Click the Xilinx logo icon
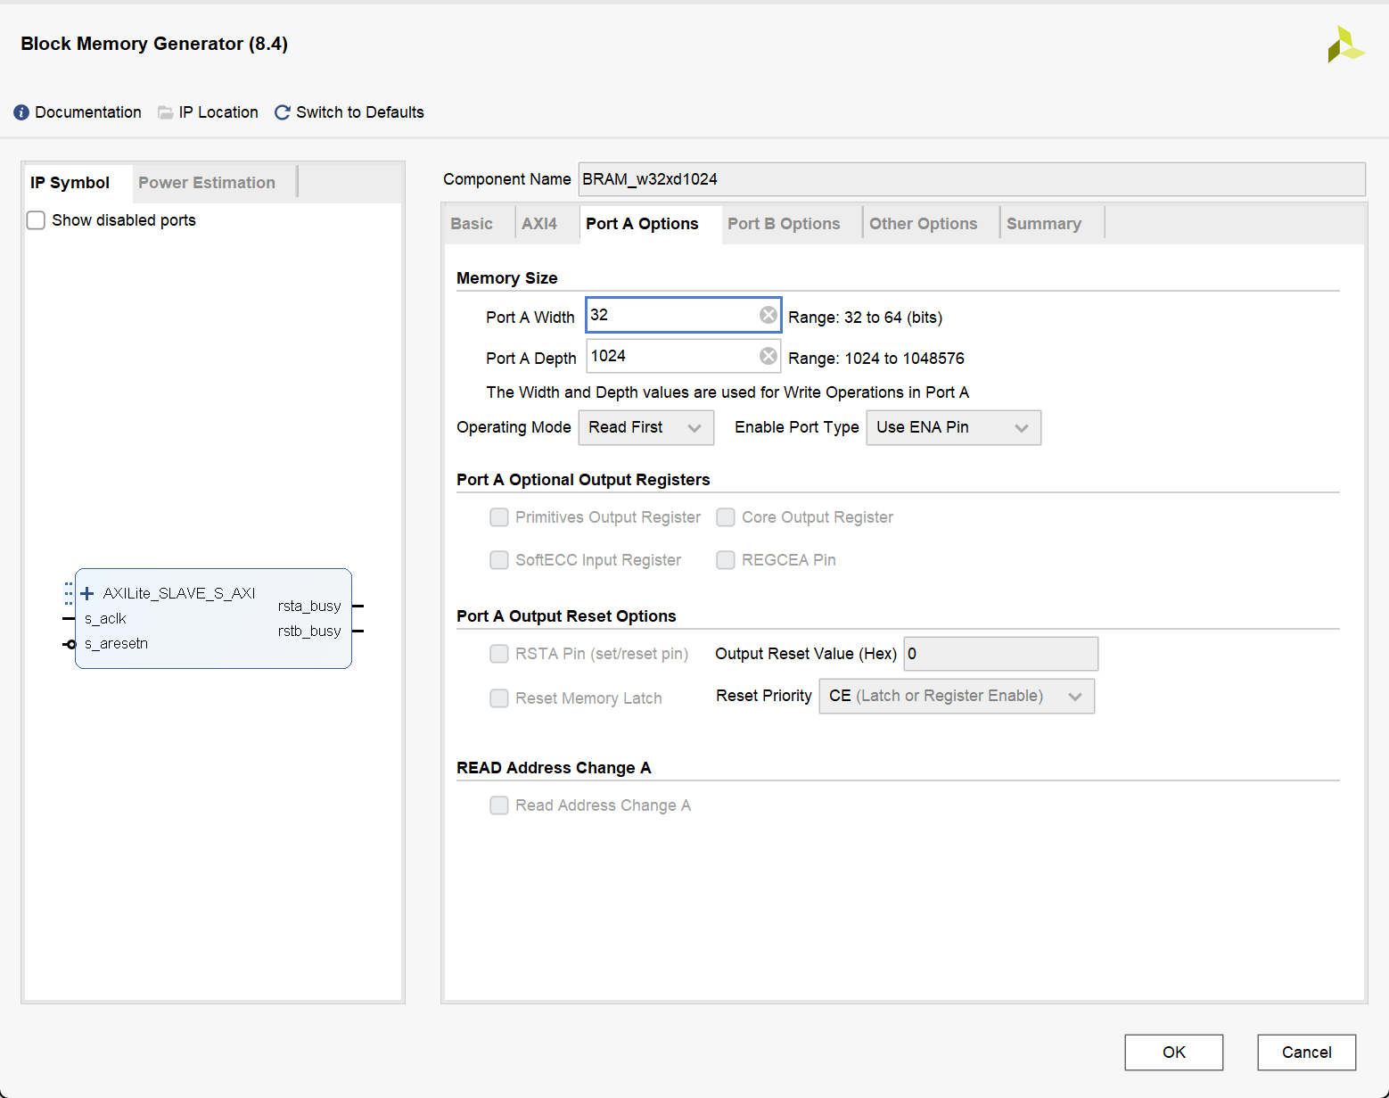 click(x=1345, y=45)
